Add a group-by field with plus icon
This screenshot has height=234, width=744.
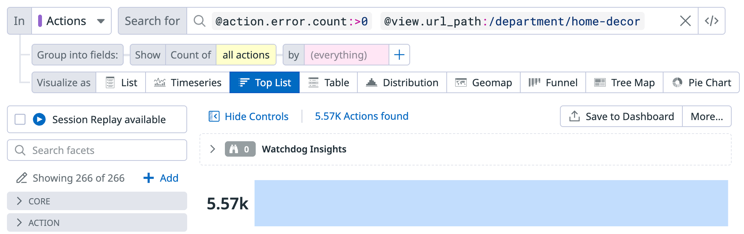[x=399, y=55]
